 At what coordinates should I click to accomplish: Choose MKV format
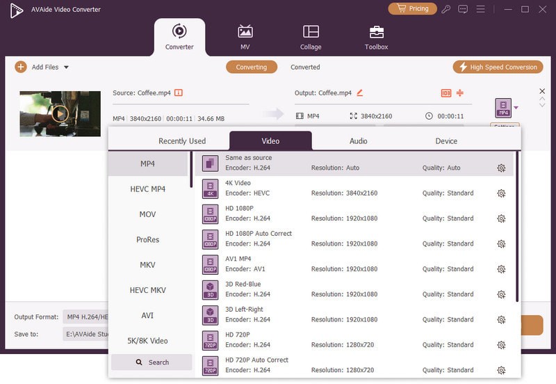148,265
